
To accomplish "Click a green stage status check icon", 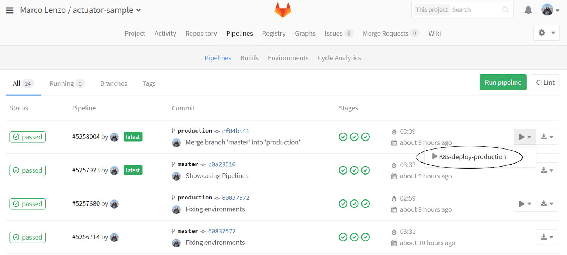I will (x=343, y=137).
